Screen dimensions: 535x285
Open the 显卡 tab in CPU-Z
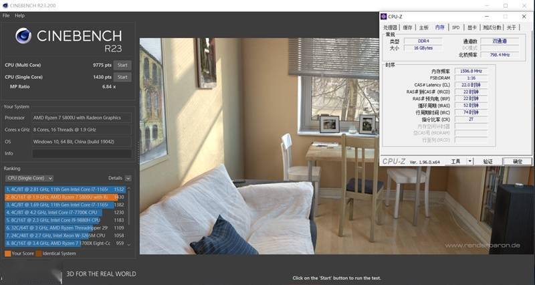click(x=472, y=27)
